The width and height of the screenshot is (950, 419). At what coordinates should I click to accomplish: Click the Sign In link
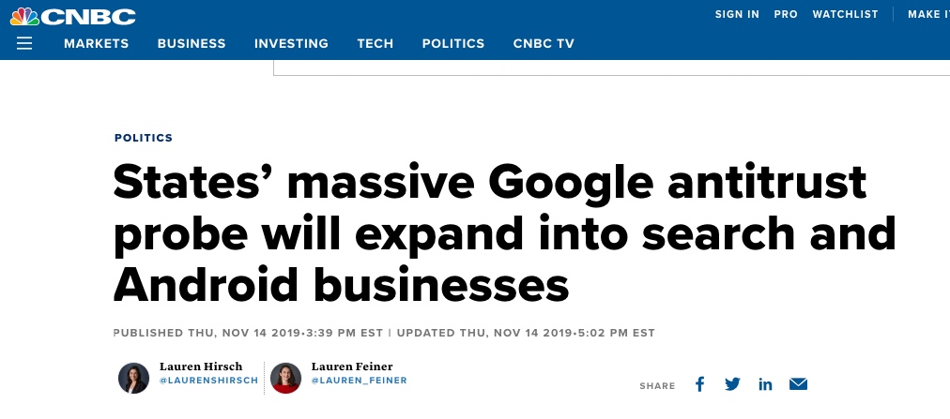(x=737, y=14)
